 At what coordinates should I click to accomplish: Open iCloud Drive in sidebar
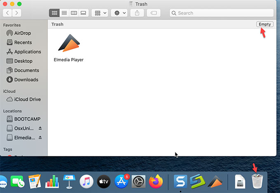coord(28,99)
